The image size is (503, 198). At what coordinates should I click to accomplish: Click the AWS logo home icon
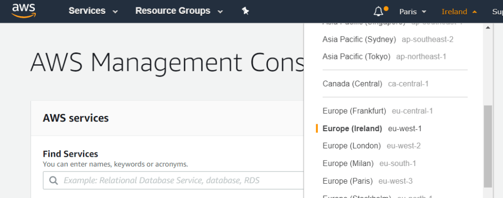[x=24, y=11]
